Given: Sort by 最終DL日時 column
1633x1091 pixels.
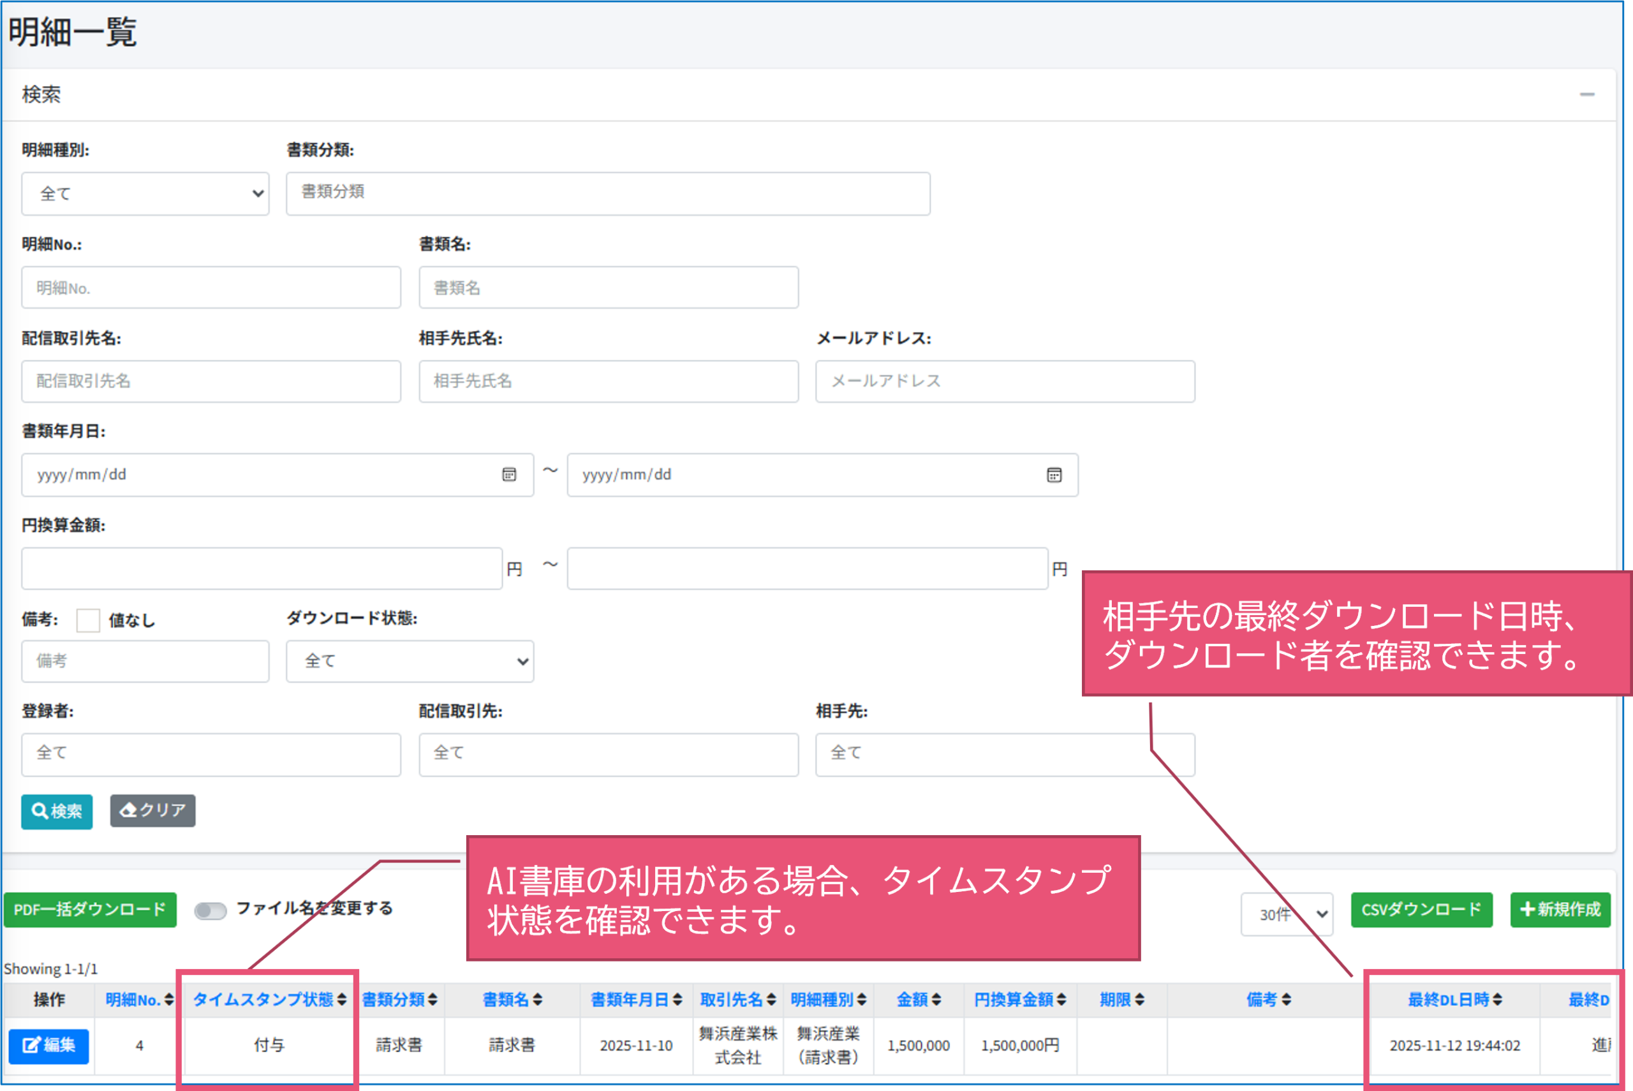Looking at the screenshot, I should click(1497, 1000).
